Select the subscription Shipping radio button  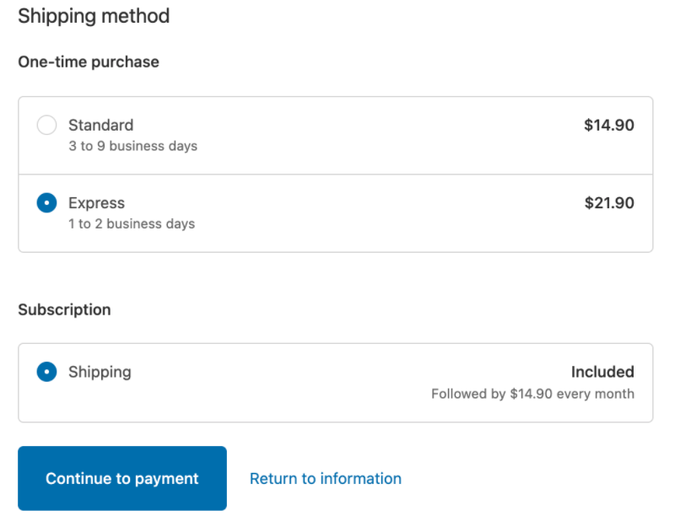coord(46,372)
